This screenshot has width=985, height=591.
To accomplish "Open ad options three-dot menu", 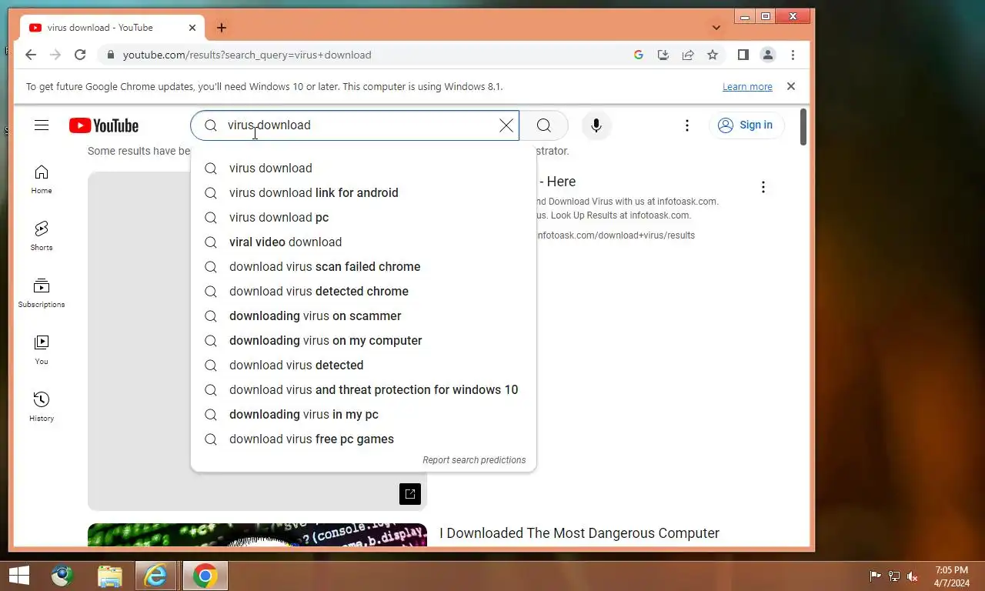I will (763, 187).
